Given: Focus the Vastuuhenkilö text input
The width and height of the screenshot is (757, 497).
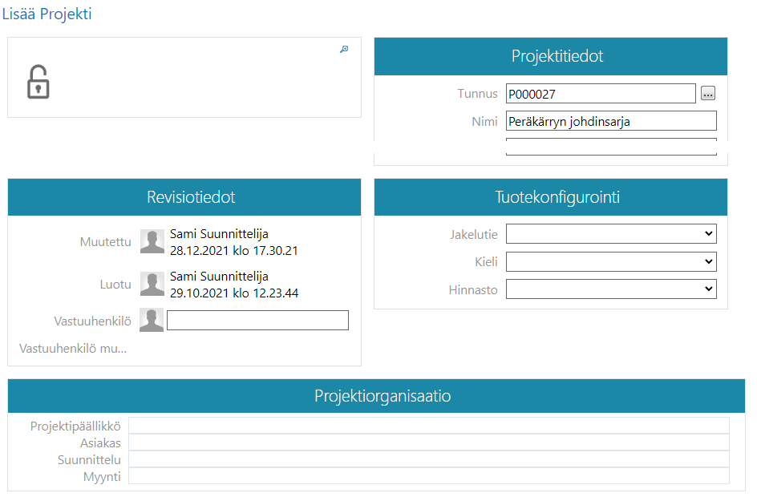Looking at the screenshot, I should (x=257, y=321).
